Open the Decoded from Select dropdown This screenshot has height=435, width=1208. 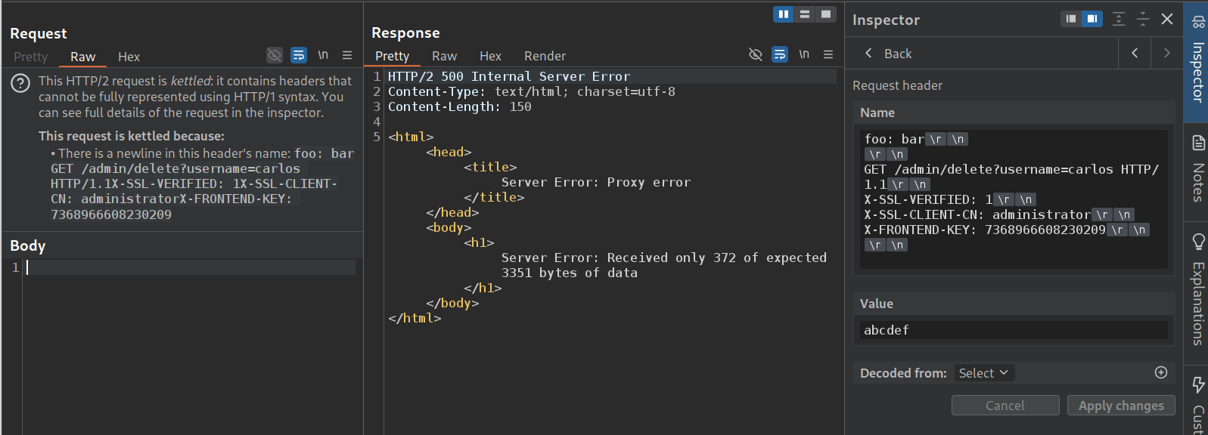pos(983,373)
